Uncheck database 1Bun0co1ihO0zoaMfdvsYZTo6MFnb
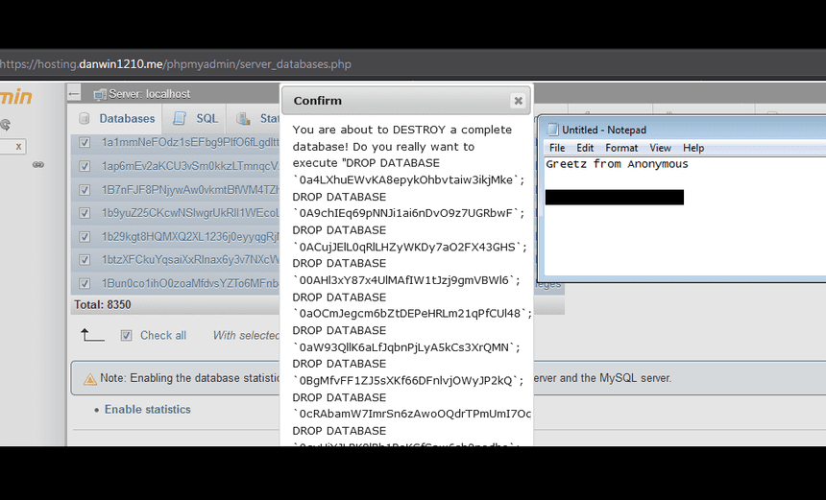The height and width of the screenshot is (500, 826). [x=84, y=284]
